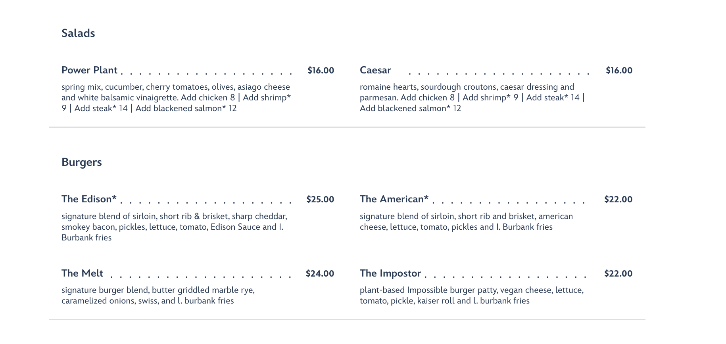Click The Impostor burger title
Image resolution: width=726 pixels, height=344 pixels.
pos(390,273)
